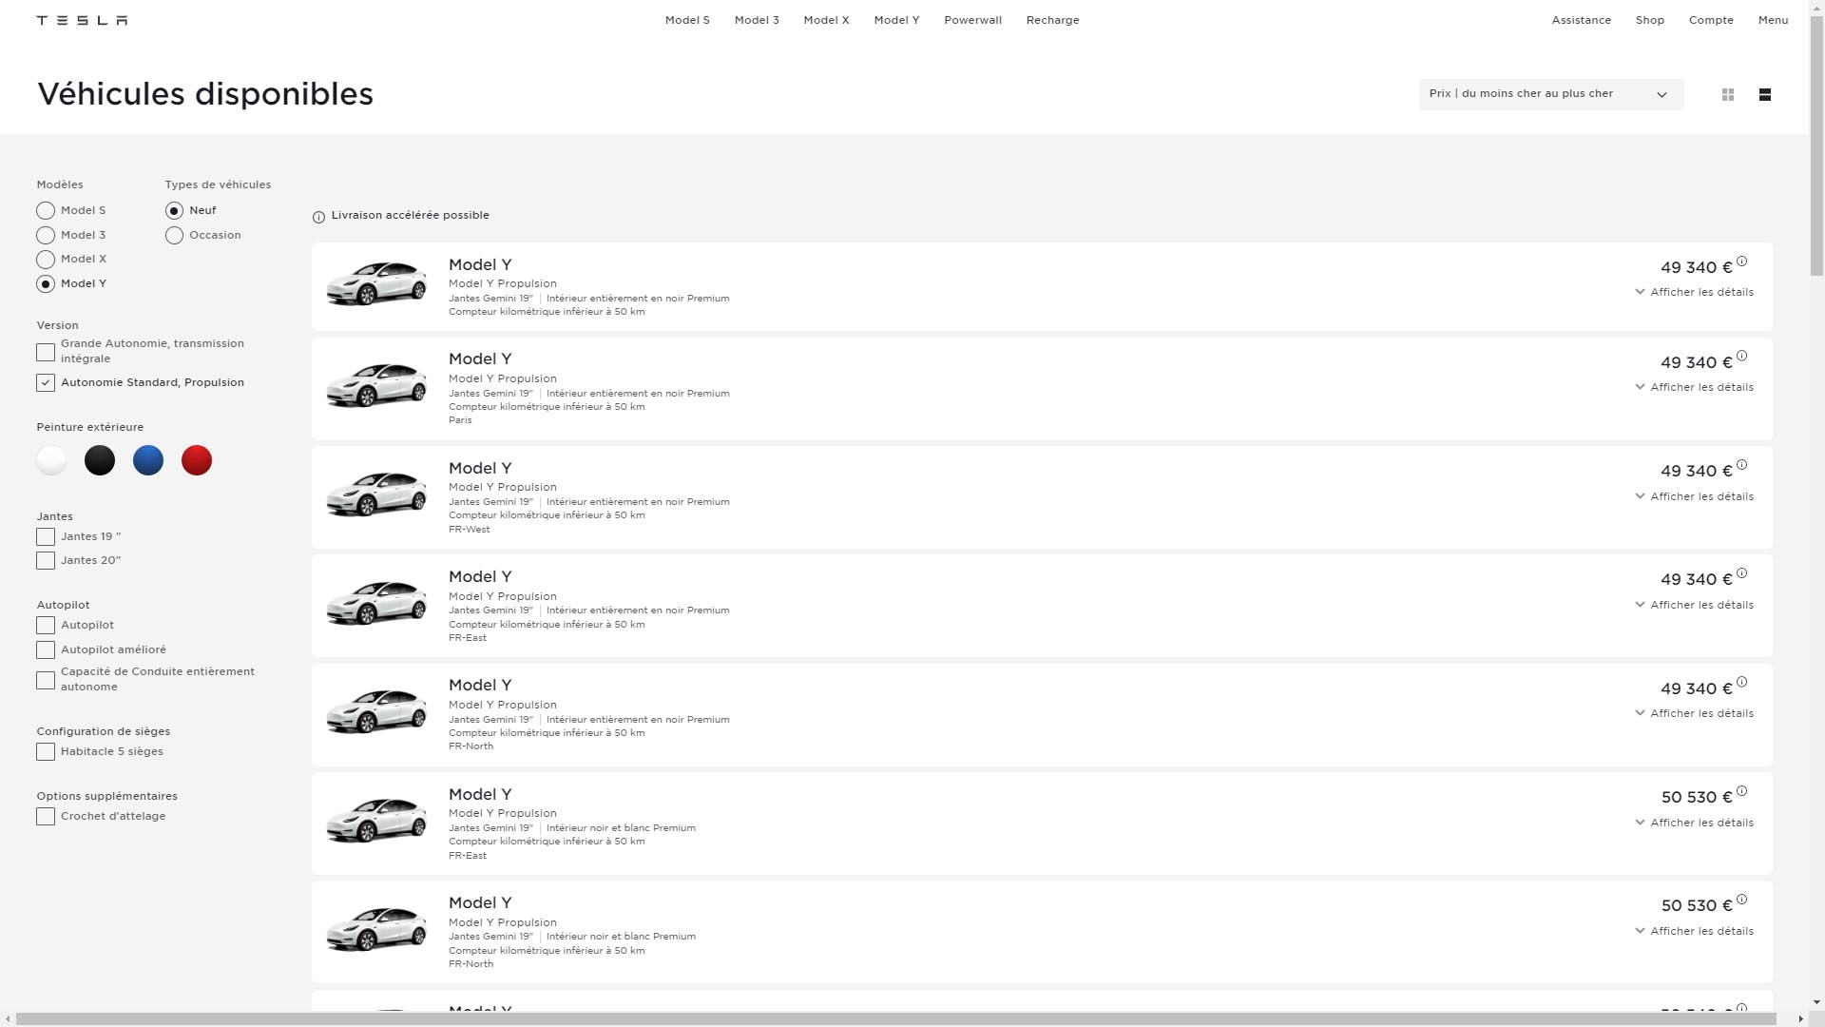Filter by blue exterior paint
1825x1027 pixels.
148,460
